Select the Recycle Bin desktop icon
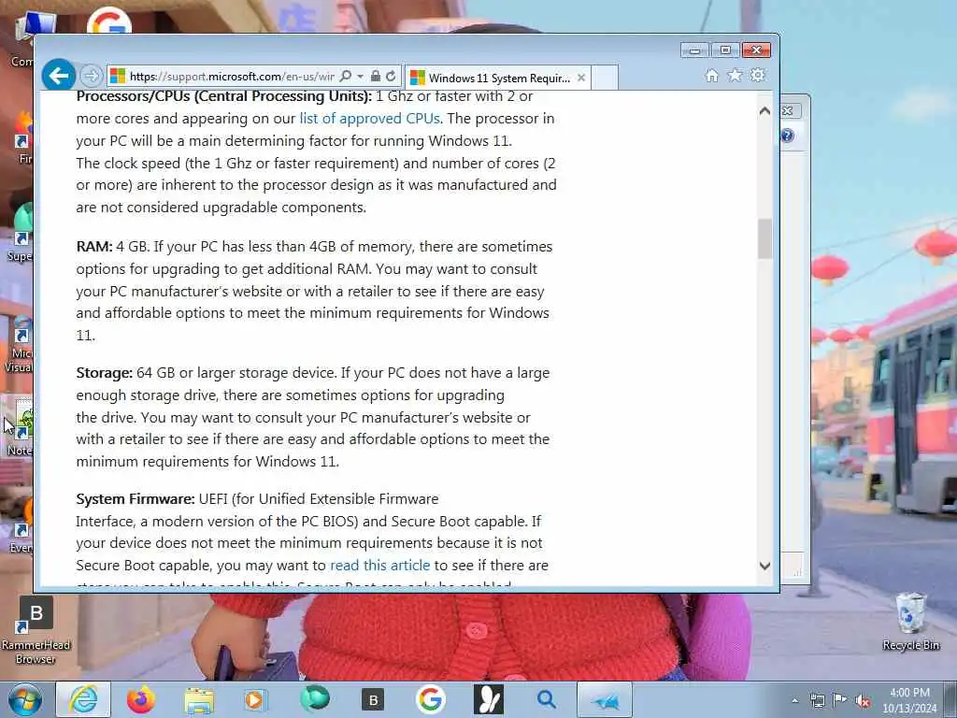Screen dimensions: 957x718 click(x=910, y=622)
